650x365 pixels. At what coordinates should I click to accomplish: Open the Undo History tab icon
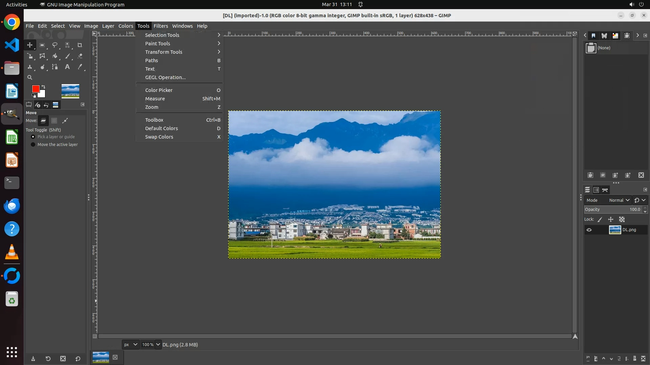tap(46, 105)
